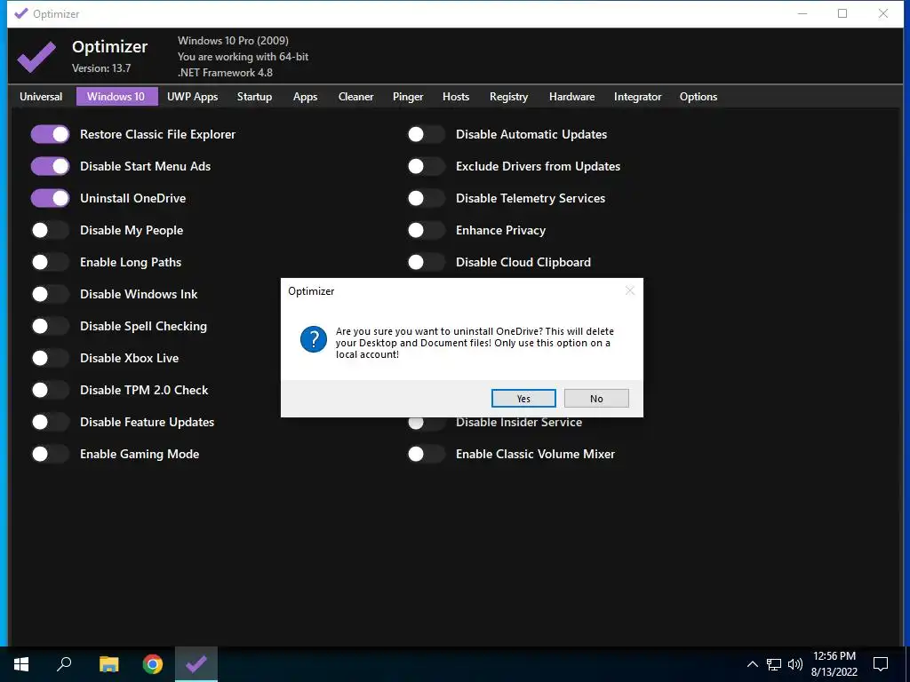Toggle Disable Automatic Updates
The height and width of the screenshot is (682, 910).
pos(426,135)
